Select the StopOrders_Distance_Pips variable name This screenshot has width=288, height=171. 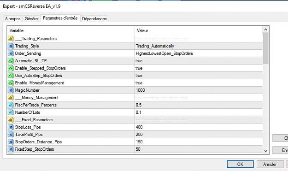point(38,142)
